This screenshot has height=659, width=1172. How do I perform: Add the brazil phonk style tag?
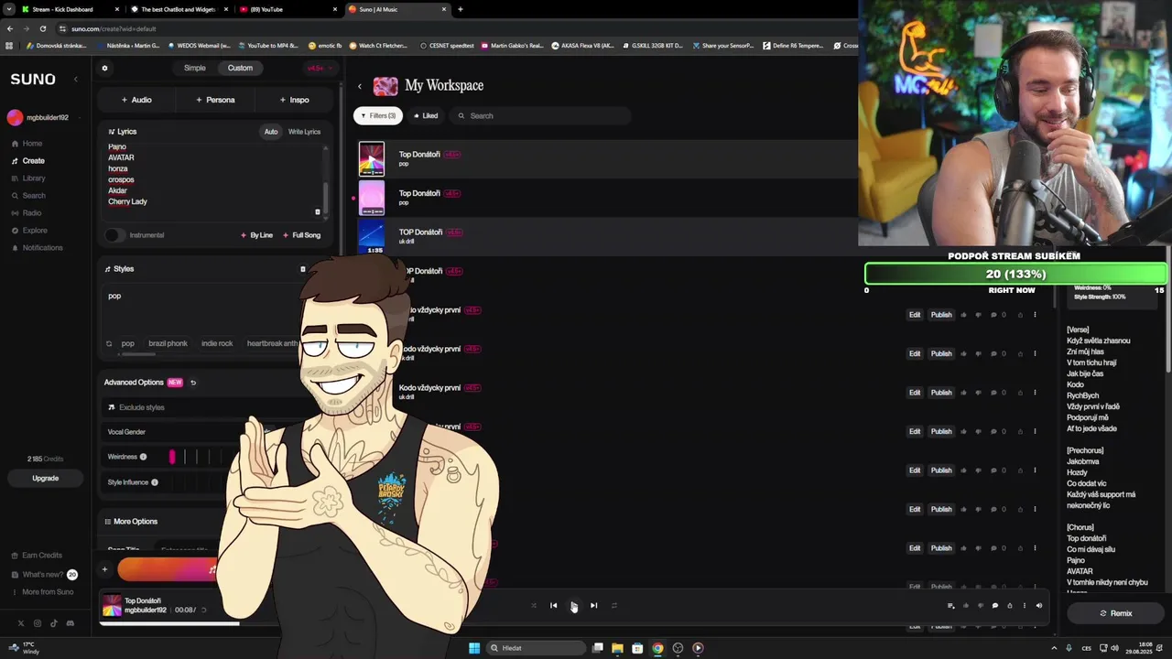[x=168, y=343]
